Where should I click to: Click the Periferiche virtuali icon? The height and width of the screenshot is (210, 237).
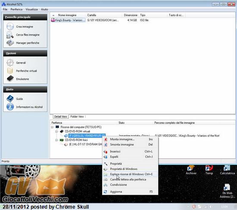tap(10, 71)
